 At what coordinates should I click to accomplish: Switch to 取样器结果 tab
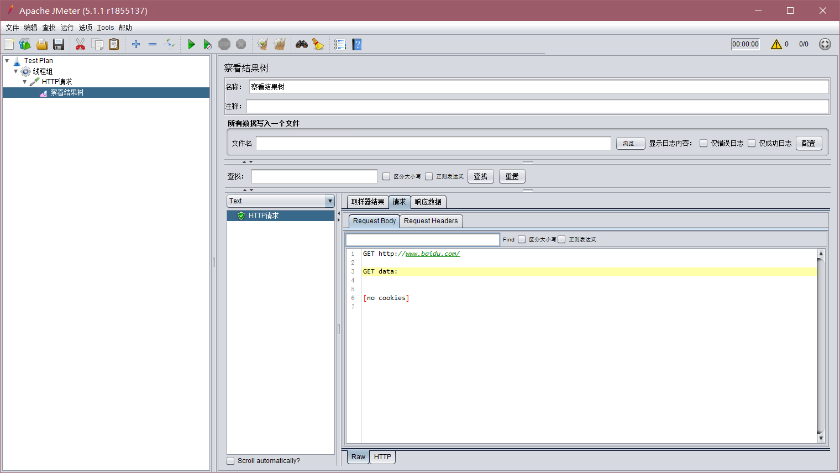click(x=368, y=202)
